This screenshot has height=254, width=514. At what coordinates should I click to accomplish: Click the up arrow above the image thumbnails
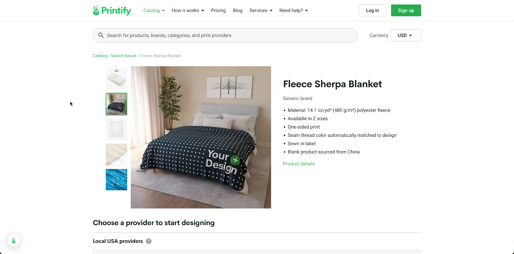[116, 70]
